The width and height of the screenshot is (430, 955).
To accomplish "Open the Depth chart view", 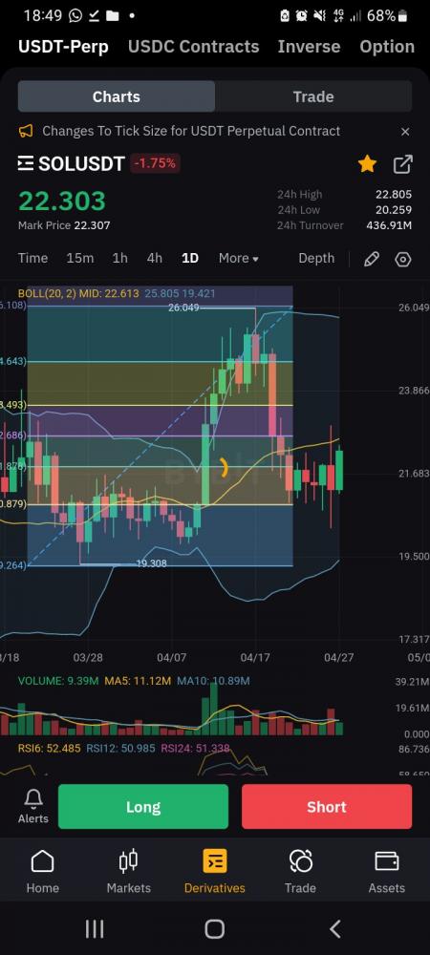I will (x=316, y=258).
